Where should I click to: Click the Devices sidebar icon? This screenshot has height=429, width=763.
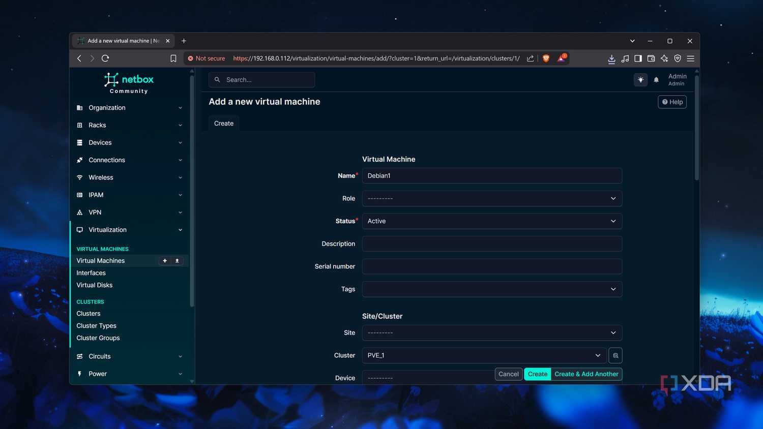coord(79,142)
